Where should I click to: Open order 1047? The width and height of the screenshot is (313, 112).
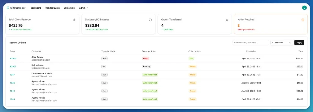coord(12,75)
